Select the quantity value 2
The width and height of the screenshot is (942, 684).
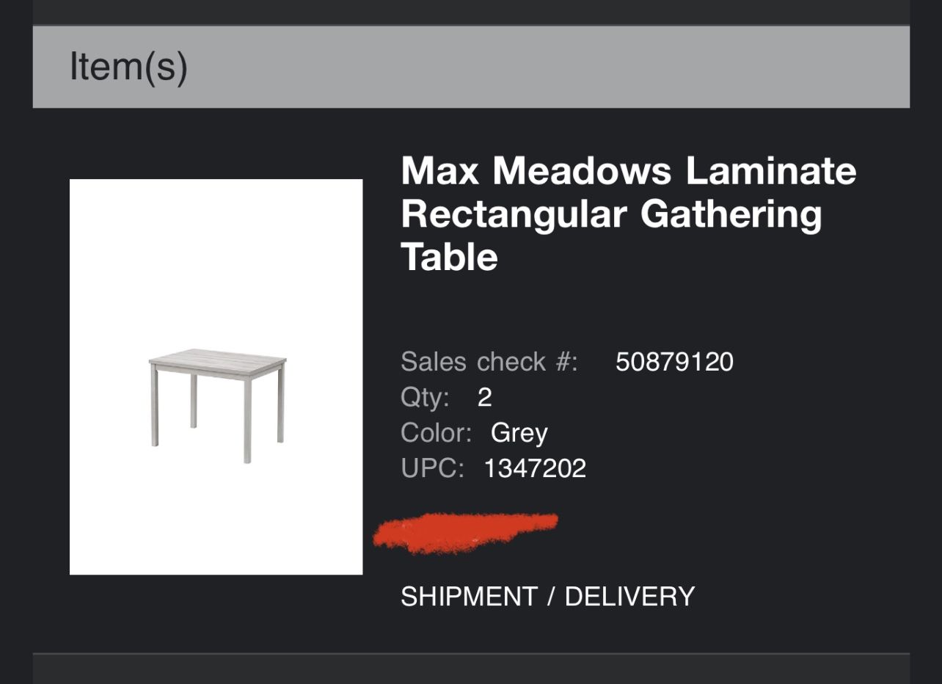click(484, 397)
